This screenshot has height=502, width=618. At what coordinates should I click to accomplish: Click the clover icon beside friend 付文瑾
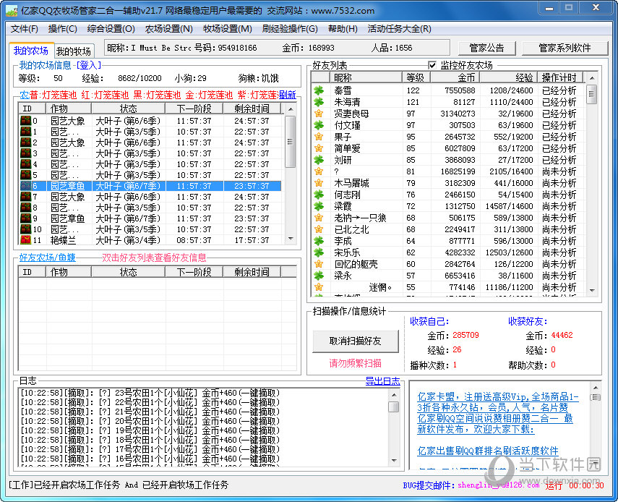coord(319,125)
